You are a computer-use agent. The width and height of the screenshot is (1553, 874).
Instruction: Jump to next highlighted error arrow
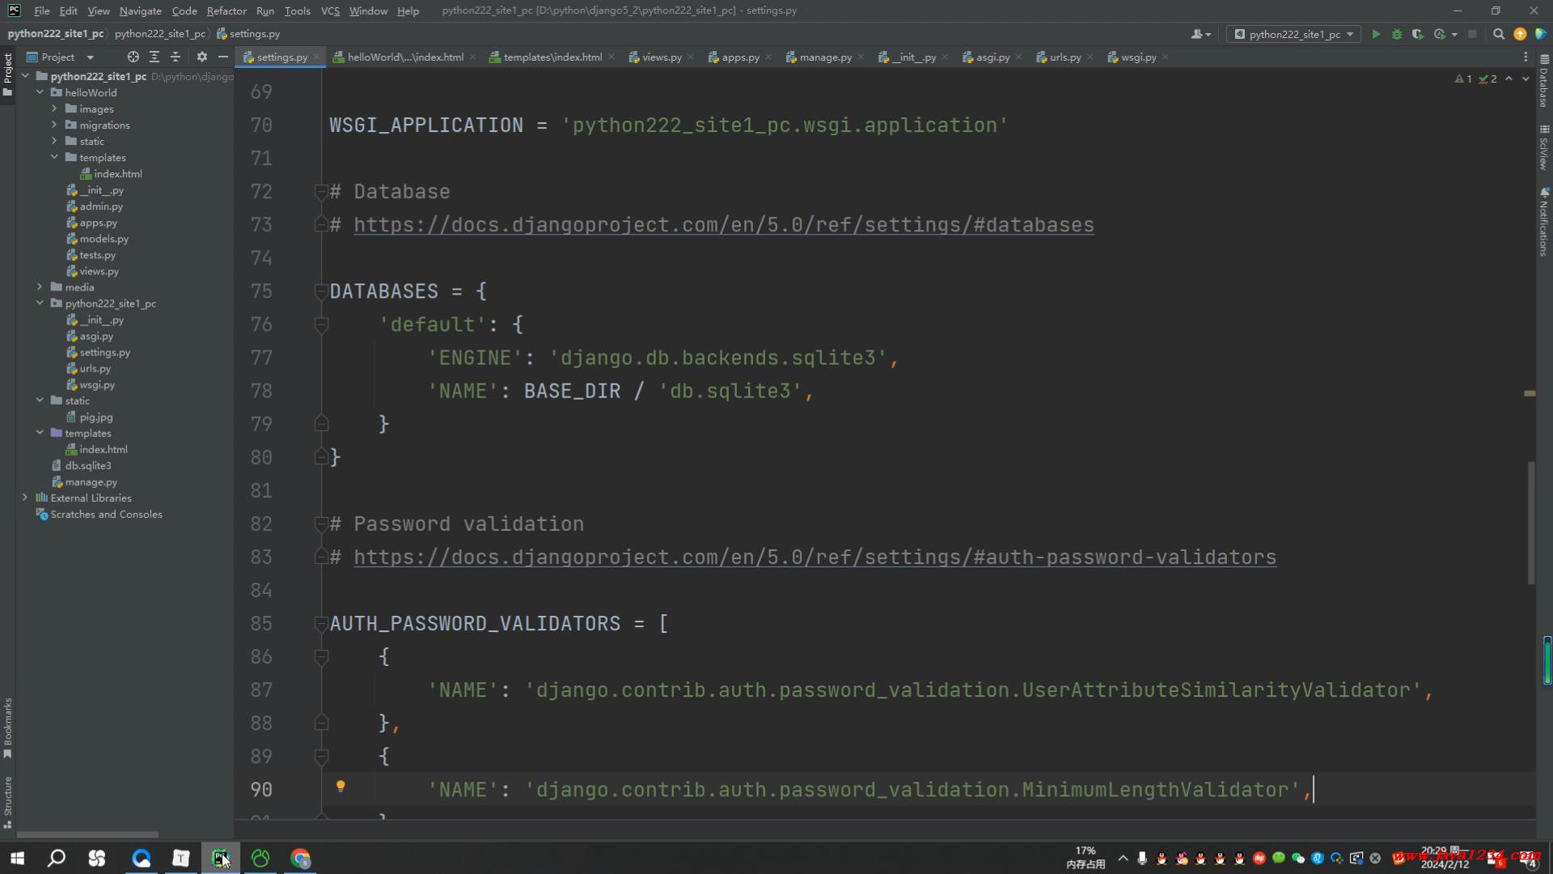[1525, 78]
